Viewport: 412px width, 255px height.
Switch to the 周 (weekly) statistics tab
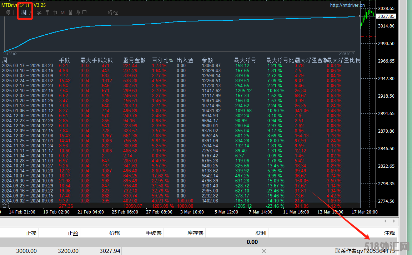point(24,13)
